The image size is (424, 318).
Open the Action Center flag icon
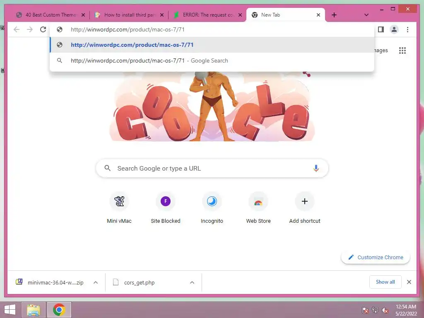coord(365,310)
